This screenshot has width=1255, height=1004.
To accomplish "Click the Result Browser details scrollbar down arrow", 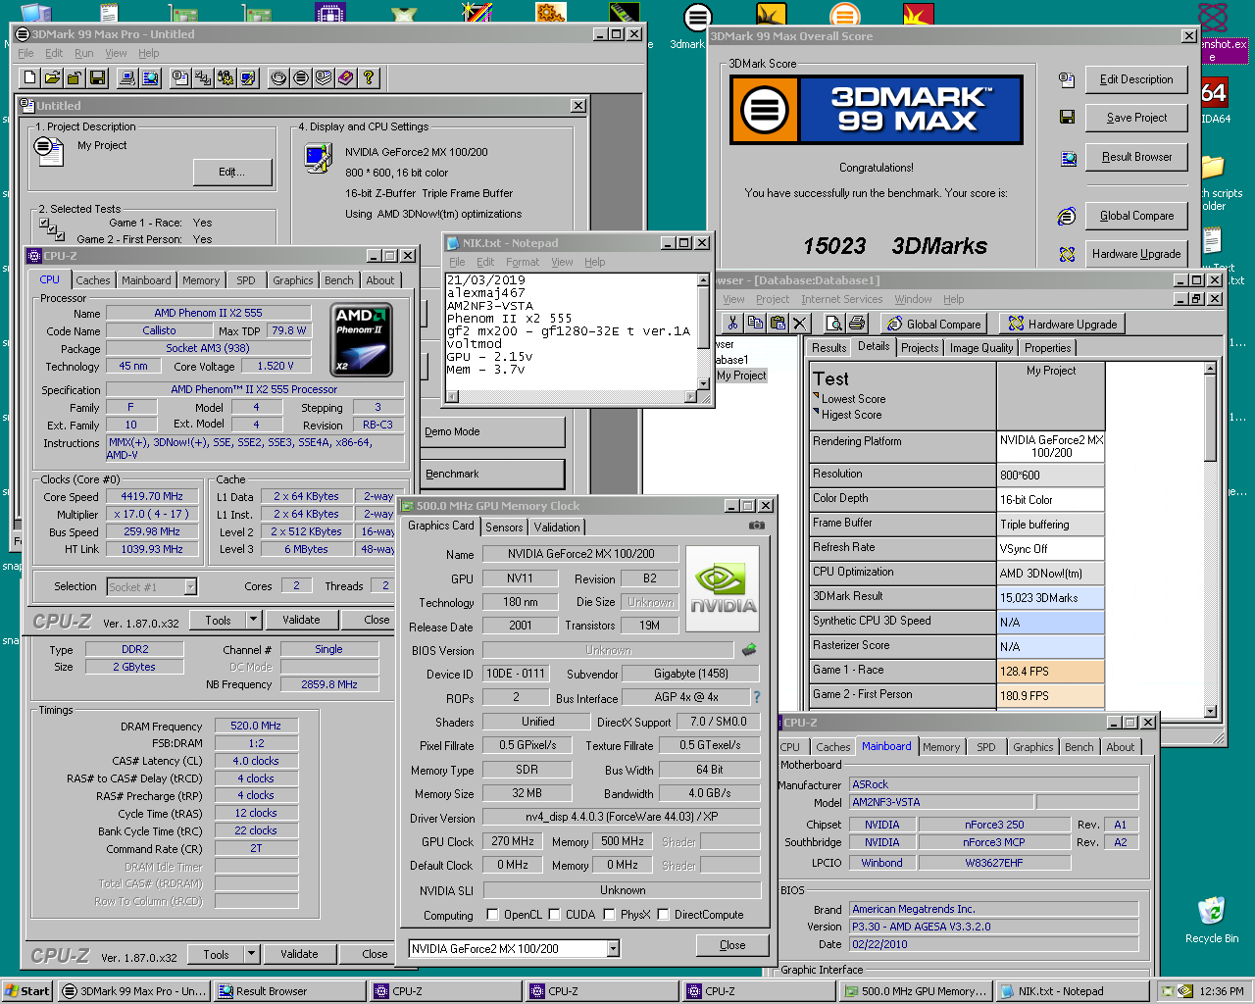I will coord(1211,712).
